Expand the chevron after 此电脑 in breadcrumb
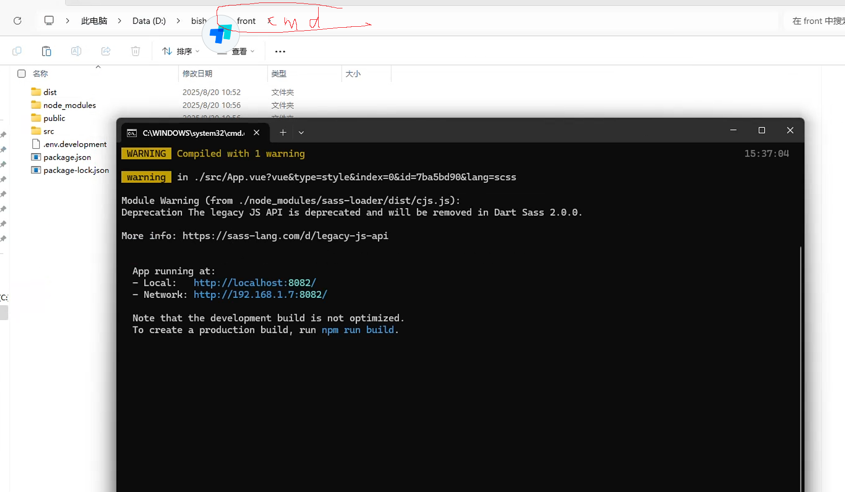The image size is (845, 492). (119, 21)
